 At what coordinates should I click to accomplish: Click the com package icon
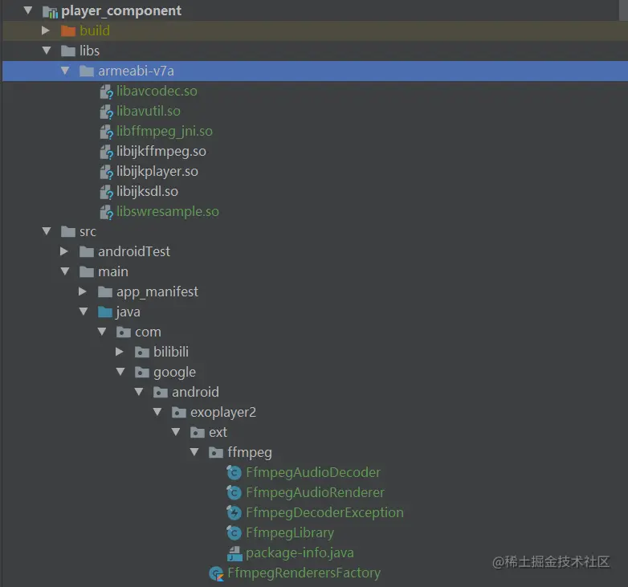click(124, 332)
